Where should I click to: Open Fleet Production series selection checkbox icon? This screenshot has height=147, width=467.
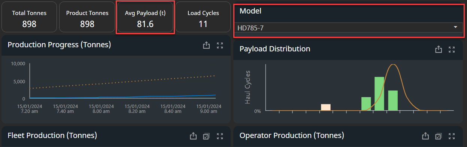pyautogui.click(x=206, y=136)
